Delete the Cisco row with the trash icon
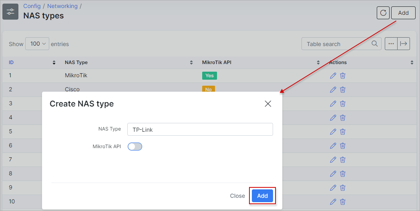 [343, 90]
